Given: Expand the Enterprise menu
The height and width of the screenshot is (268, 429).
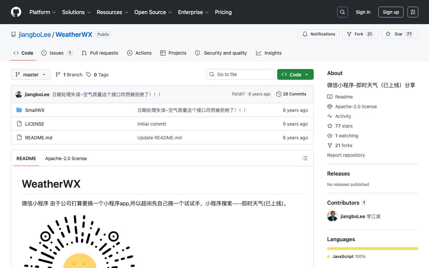Looking at the screenshot, I should [193, 12].
